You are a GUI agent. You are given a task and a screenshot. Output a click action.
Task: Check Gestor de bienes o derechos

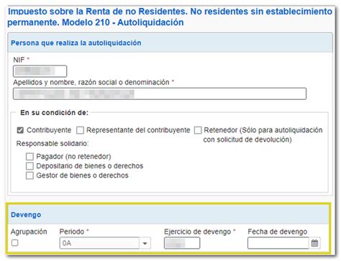29,175
